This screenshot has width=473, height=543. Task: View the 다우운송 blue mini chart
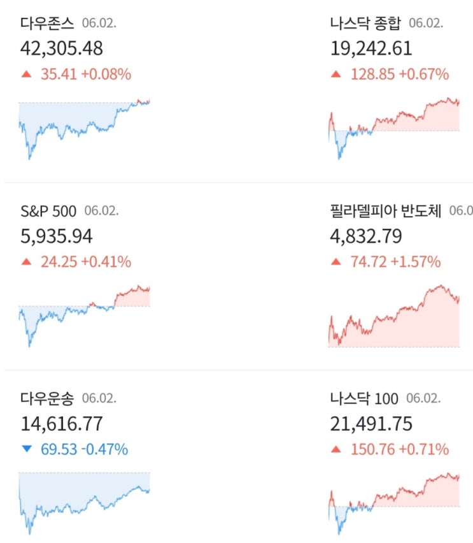tap(84, 502)
